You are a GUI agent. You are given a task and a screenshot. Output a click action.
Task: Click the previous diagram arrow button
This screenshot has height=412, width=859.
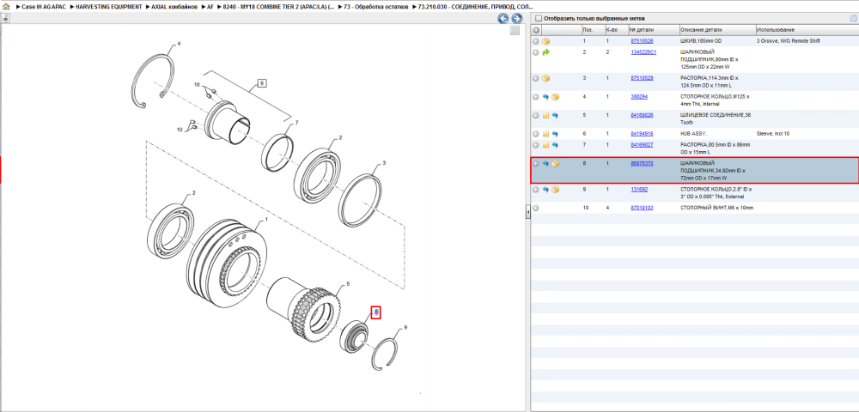[503, 19]
